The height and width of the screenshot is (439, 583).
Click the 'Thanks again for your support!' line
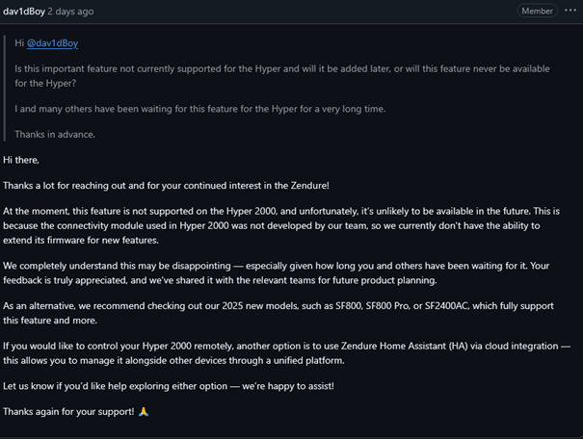68,411
